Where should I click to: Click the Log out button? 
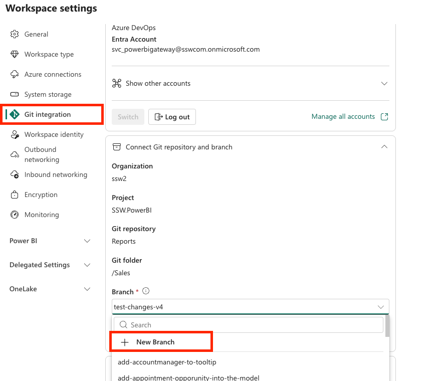172,117
